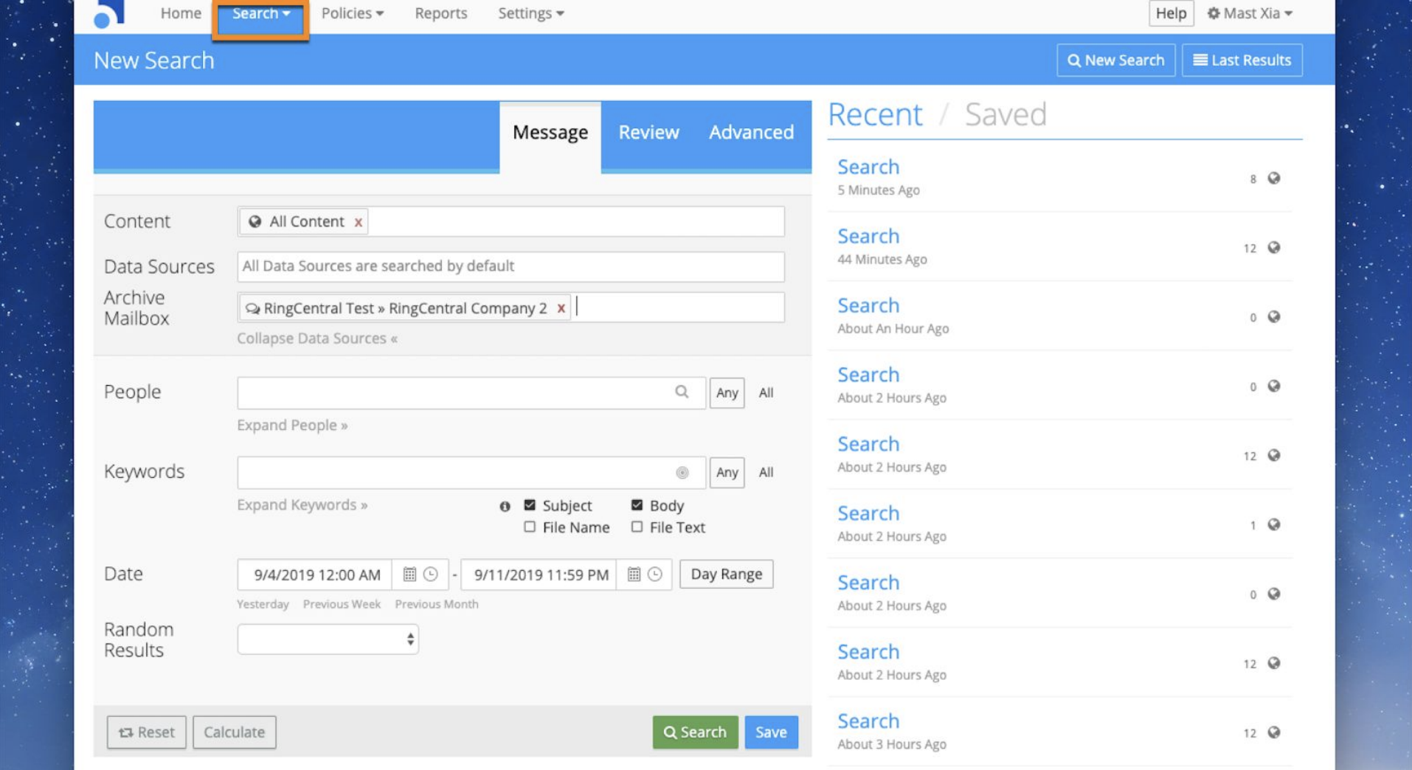
Task: Go to Home menu
Action: click(181, 13)
